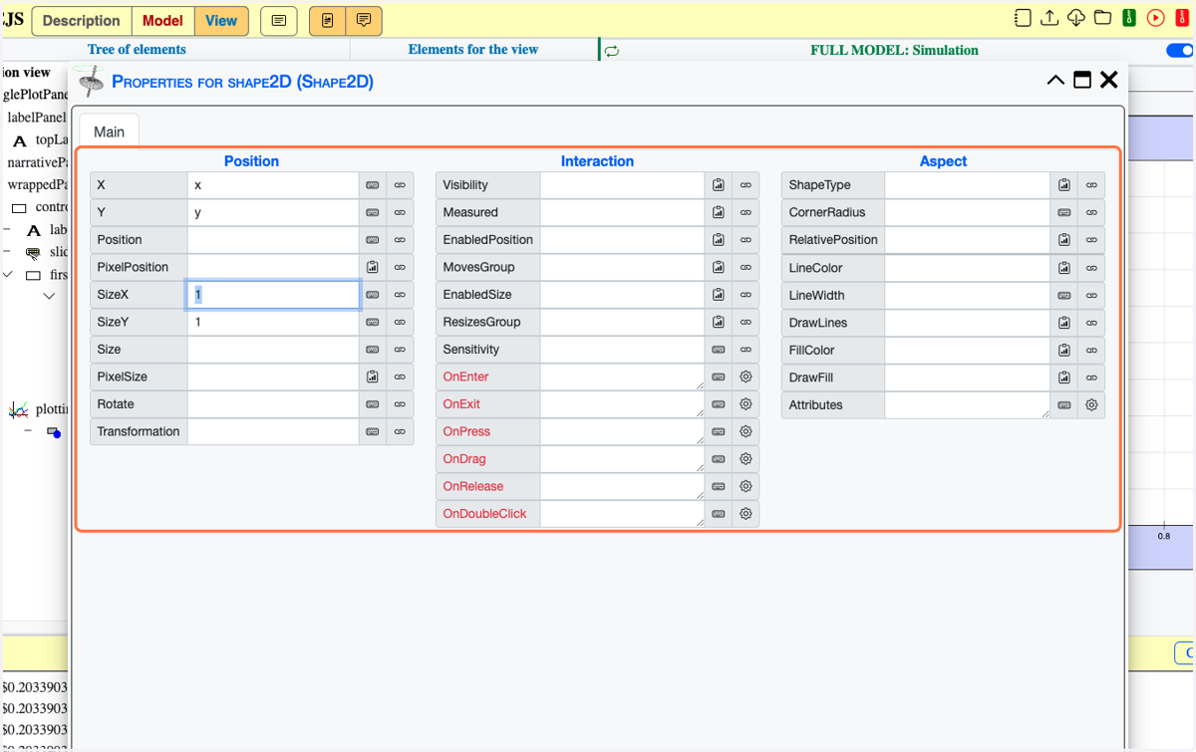Click gear icon for OnPress action

pos(746,431)
